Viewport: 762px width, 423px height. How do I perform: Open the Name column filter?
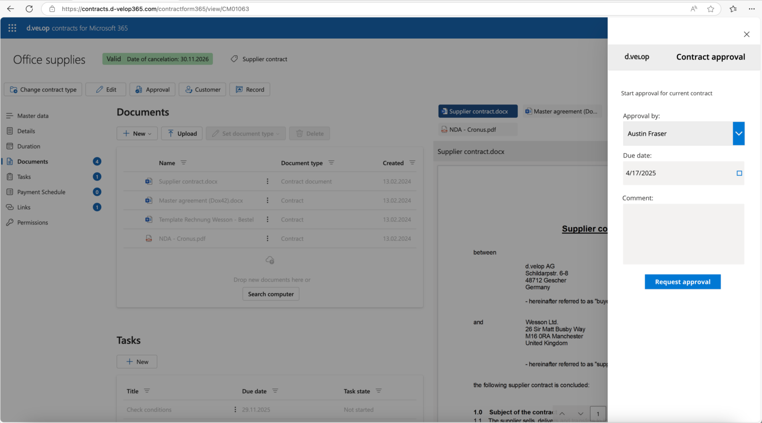pos(184,162)
